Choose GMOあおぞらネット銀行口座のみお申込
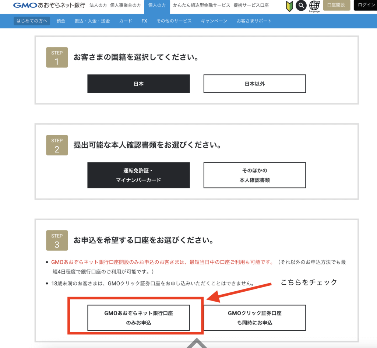The image size is (377, 348). 138,318
